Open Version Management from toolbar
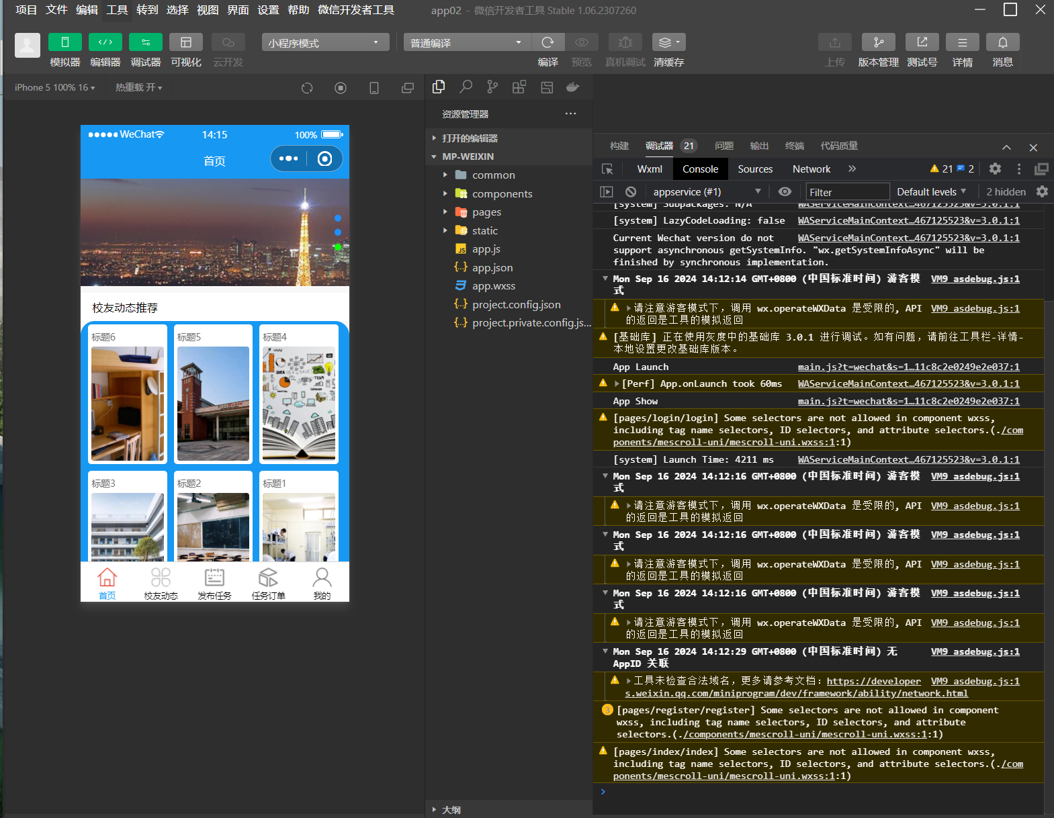The width and height of the screenshot is (1054, 818). tap(878, 42)
